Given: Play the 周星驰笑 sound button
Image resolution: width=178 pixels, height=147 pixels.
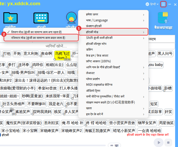Looking at the screenshot, I should coord(166,123).
